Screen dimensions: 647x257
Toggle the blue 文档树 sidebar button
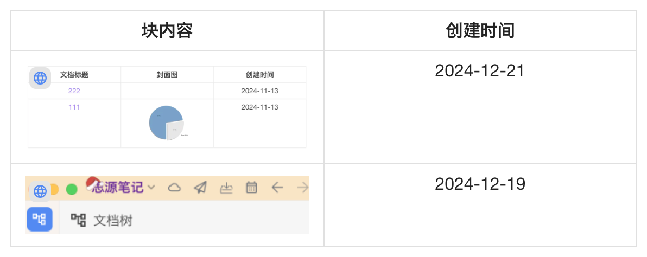(x=40, y=220)
